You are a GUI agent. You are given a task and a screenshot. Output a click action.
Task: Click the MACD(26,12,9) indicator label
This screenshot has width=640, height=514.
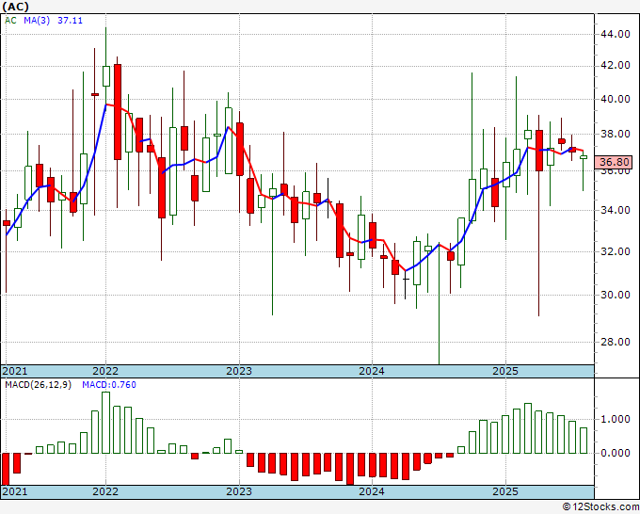(x=38, y=385)
